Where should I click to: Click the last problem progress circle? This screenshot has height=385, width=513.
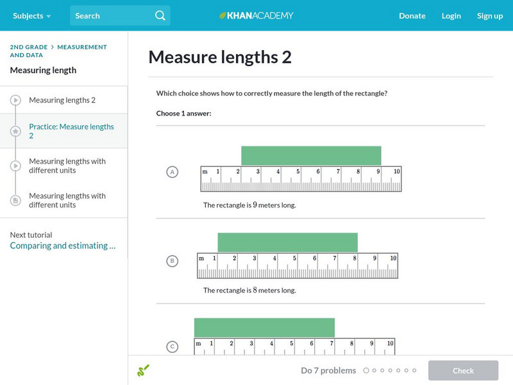click(414, 370)
